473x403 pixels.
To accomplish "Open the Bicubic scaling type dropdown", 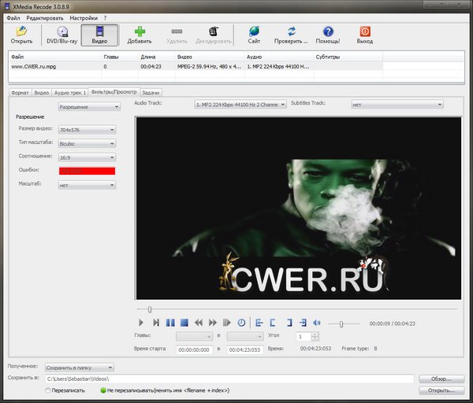I will click(87, 143).
